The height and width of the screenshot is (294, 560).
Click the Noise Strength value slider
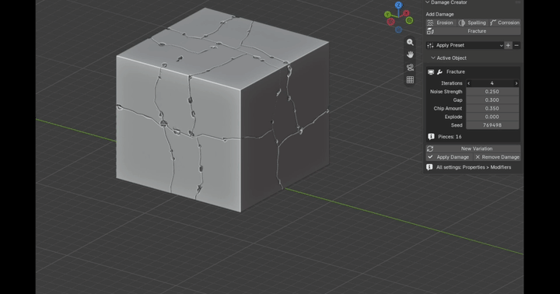[x=492, y=92]
